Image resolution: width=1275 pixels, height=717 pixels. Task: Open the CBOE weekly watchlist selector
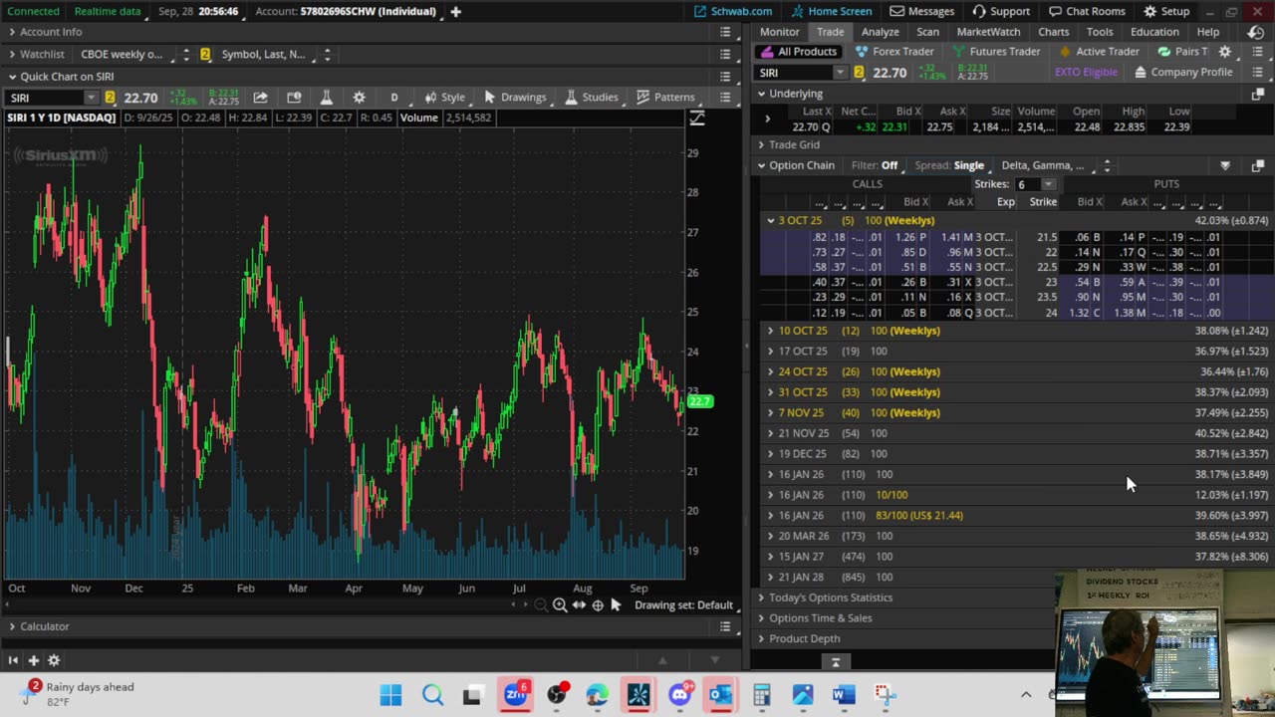pos(127,55)
